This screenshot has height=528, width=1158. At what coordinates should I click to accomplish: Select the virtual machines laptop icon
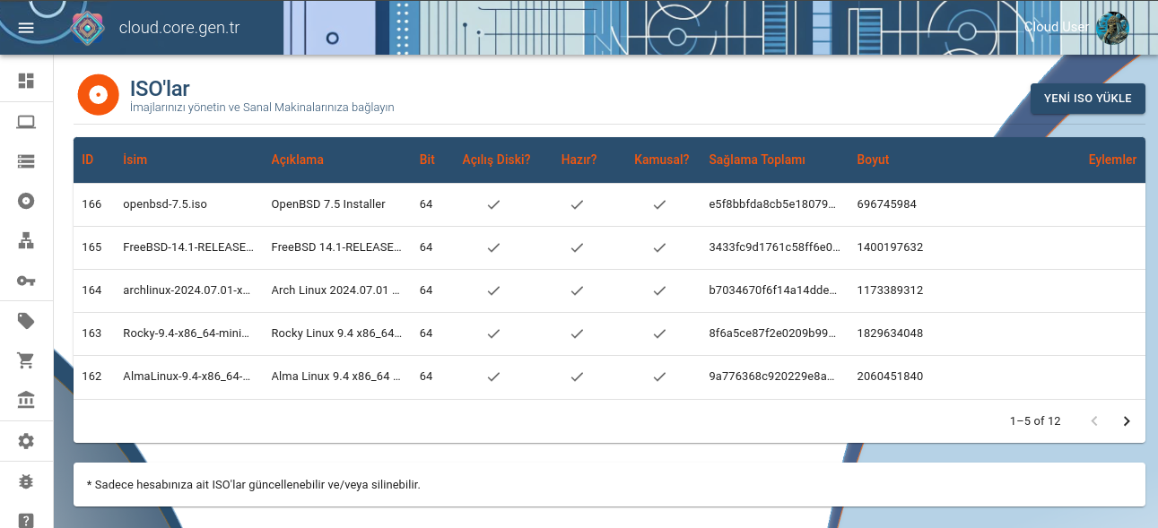tap(26, 122)
